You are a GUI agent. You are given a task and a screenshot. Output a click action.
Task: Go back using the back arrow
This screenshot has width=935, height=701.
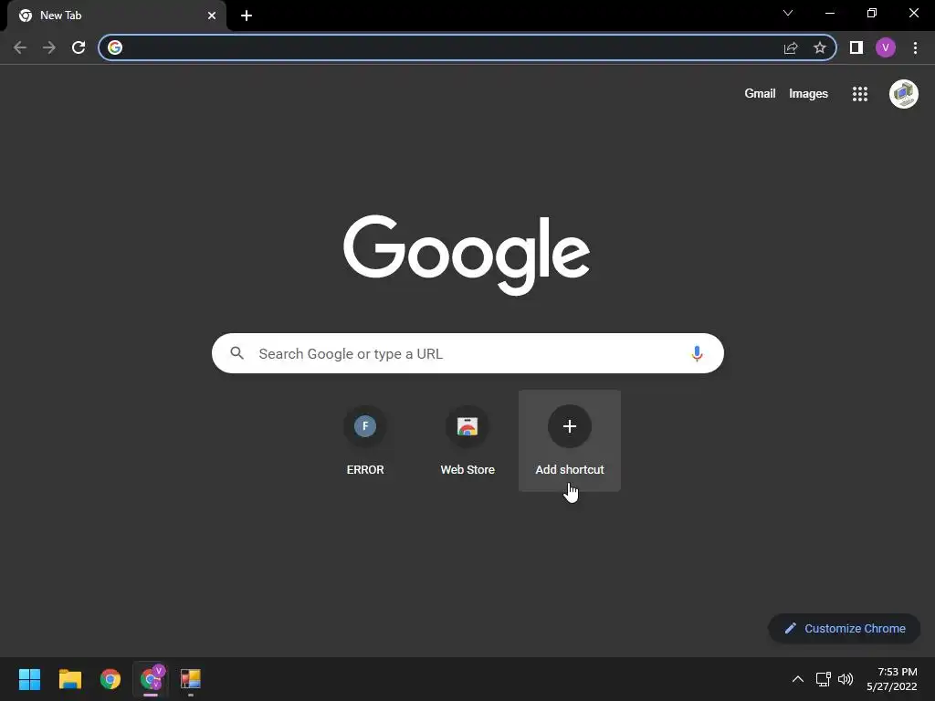20,47
